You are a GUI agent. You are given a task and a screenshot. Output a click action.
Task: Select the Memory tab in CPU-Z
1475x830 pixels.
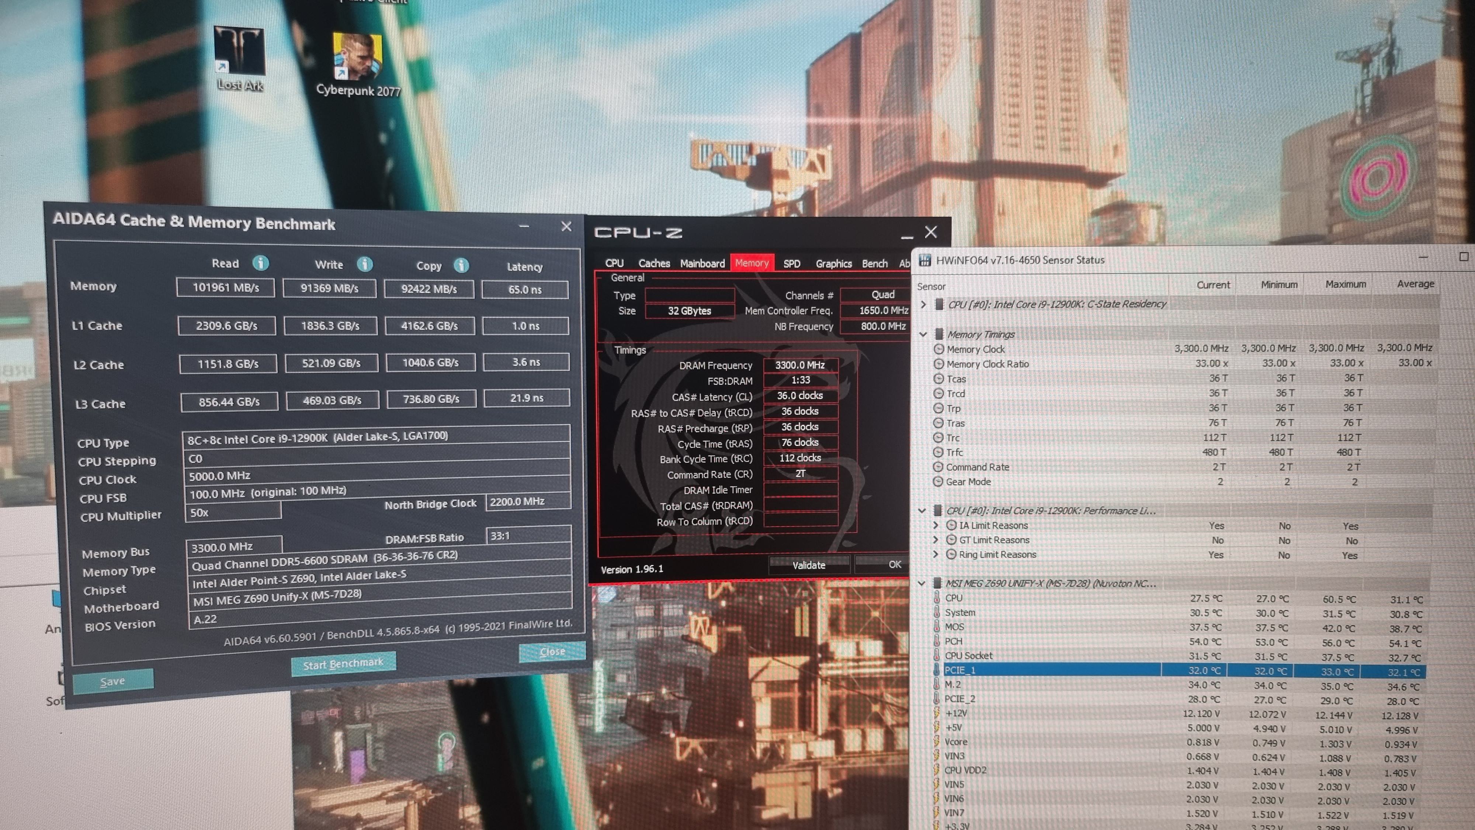click(752, 263)
